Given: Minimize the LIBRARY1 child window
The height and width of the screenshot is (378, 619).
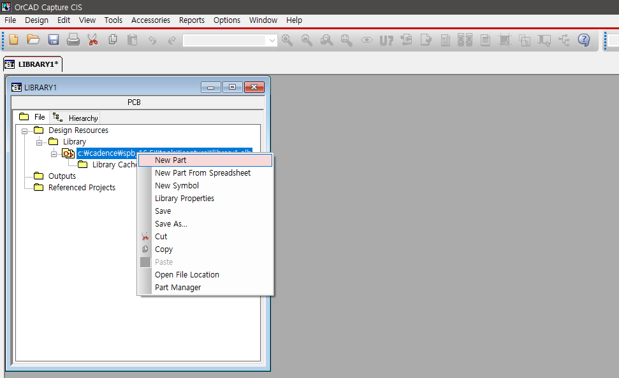Looking at the screenshot, I should 211,87.
